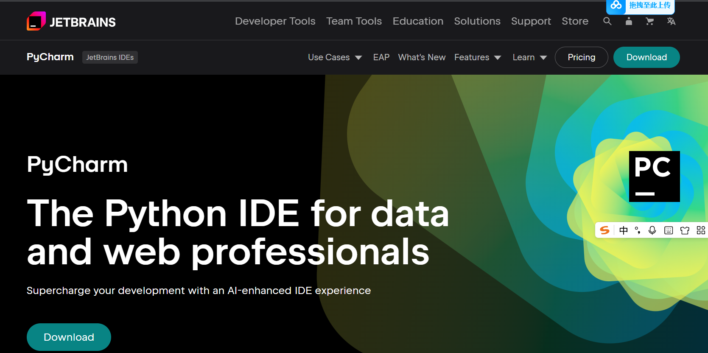Click the PyCharm product name in subnav
708x353 pixels.
(50, 57)
